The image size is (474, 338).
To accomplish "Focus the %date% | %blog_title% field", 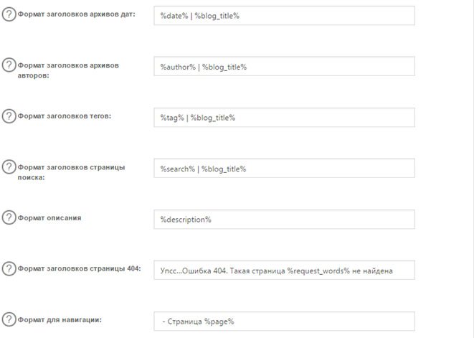I will click(x=284, y=15).
